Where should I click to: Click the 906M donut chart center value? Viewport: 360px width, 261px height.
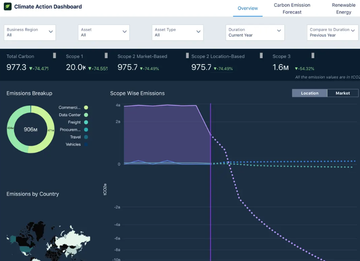(x=31, y=129)
